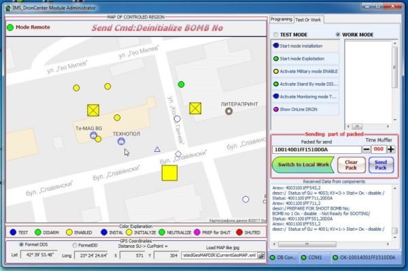Viewport: 408px width, 271px height.
Task: Click the green Mode Remote indicator
Action: (10, 27)
